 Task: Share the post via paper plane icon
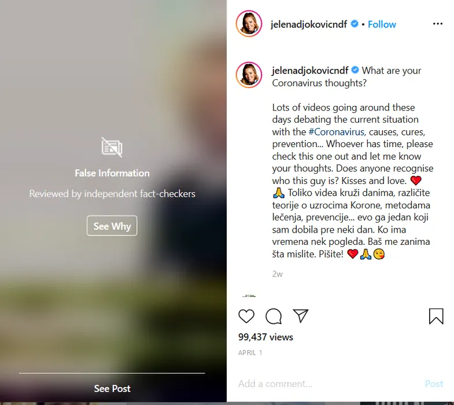tap(301, 315)
